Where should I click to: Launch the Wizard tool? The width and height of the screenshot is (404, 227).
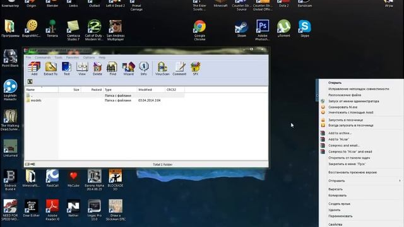[128, 69]
